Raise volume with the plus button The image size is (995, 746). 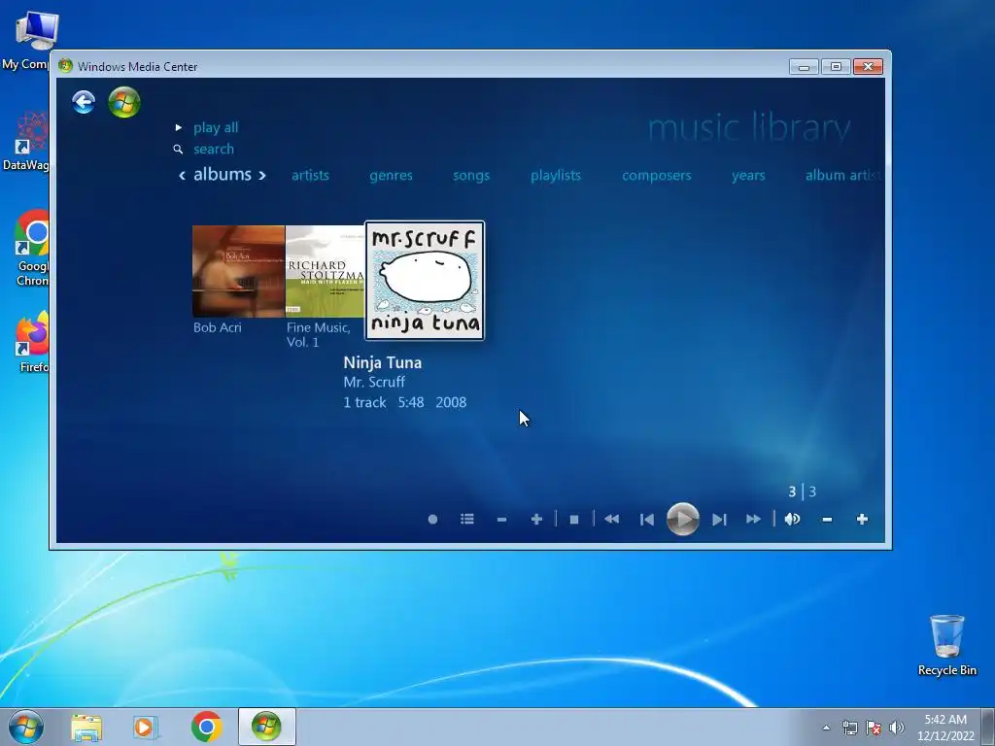(x=862, y=520)
